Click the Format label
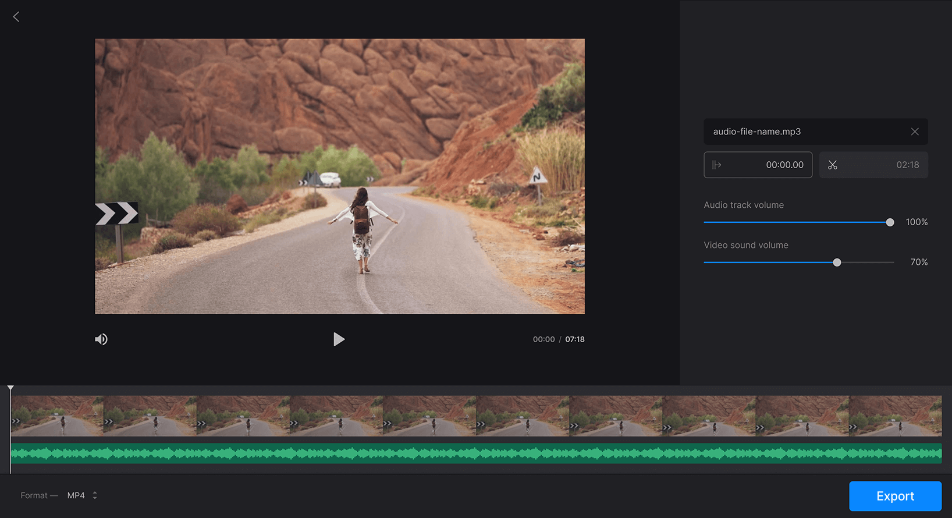The width and height of the screenshot is (952, 518). coord(34,495)
